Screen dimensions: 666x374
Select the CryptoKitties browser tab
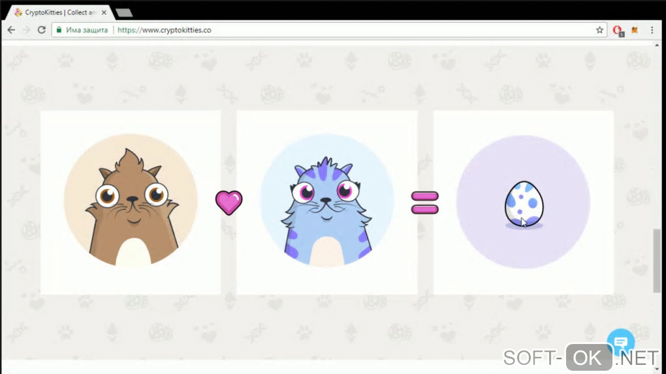pos(59,12)
